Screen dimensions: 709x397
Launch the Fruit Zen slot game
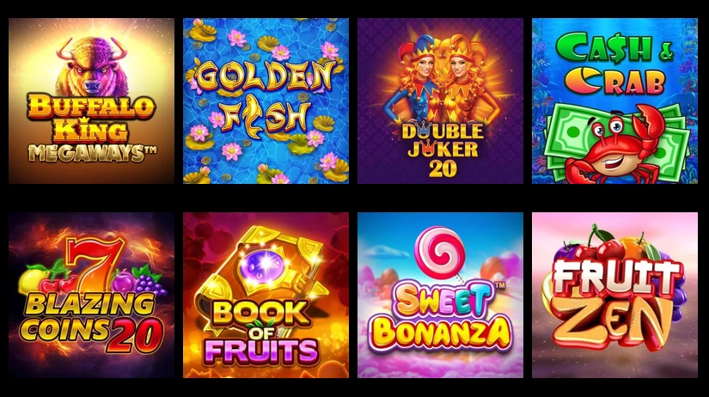[615, 296]
